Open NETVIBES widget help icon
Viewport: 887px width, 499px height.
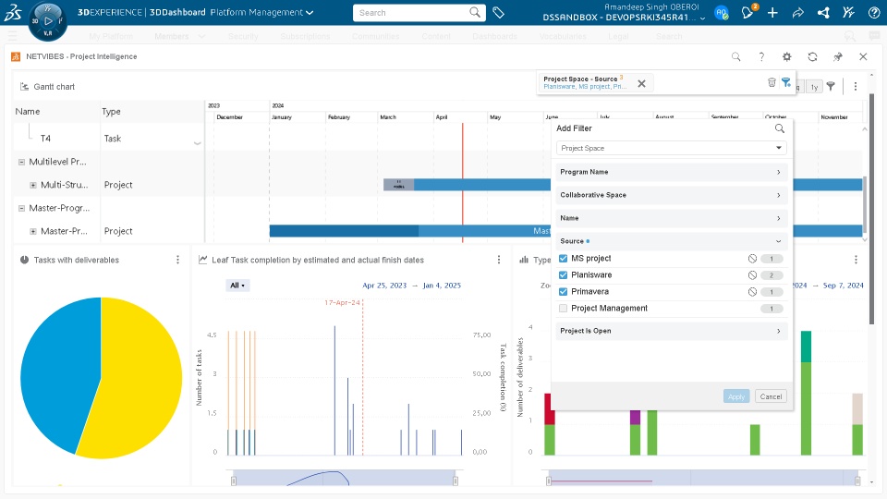pyautogui.click(x=761, y=56)
